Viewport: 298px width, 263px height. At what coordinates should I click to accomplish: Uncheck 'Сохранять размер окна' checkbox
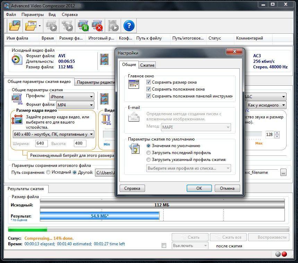coord(149,82)
